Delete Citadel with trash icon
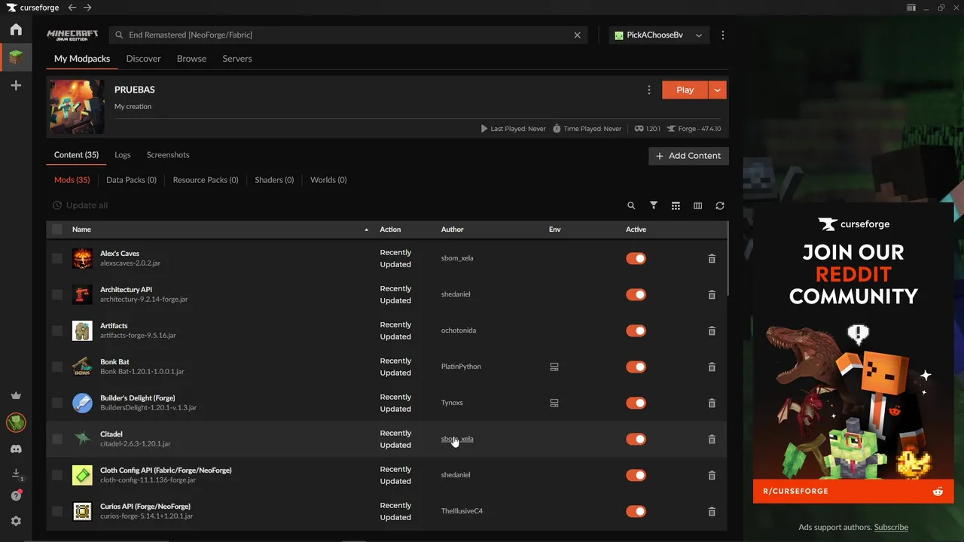 (712, 439)
